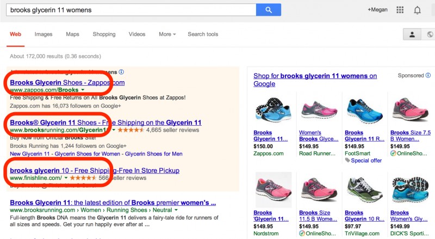Switch to the Images tab
435x239 pixels.
(x=43, y=34)
